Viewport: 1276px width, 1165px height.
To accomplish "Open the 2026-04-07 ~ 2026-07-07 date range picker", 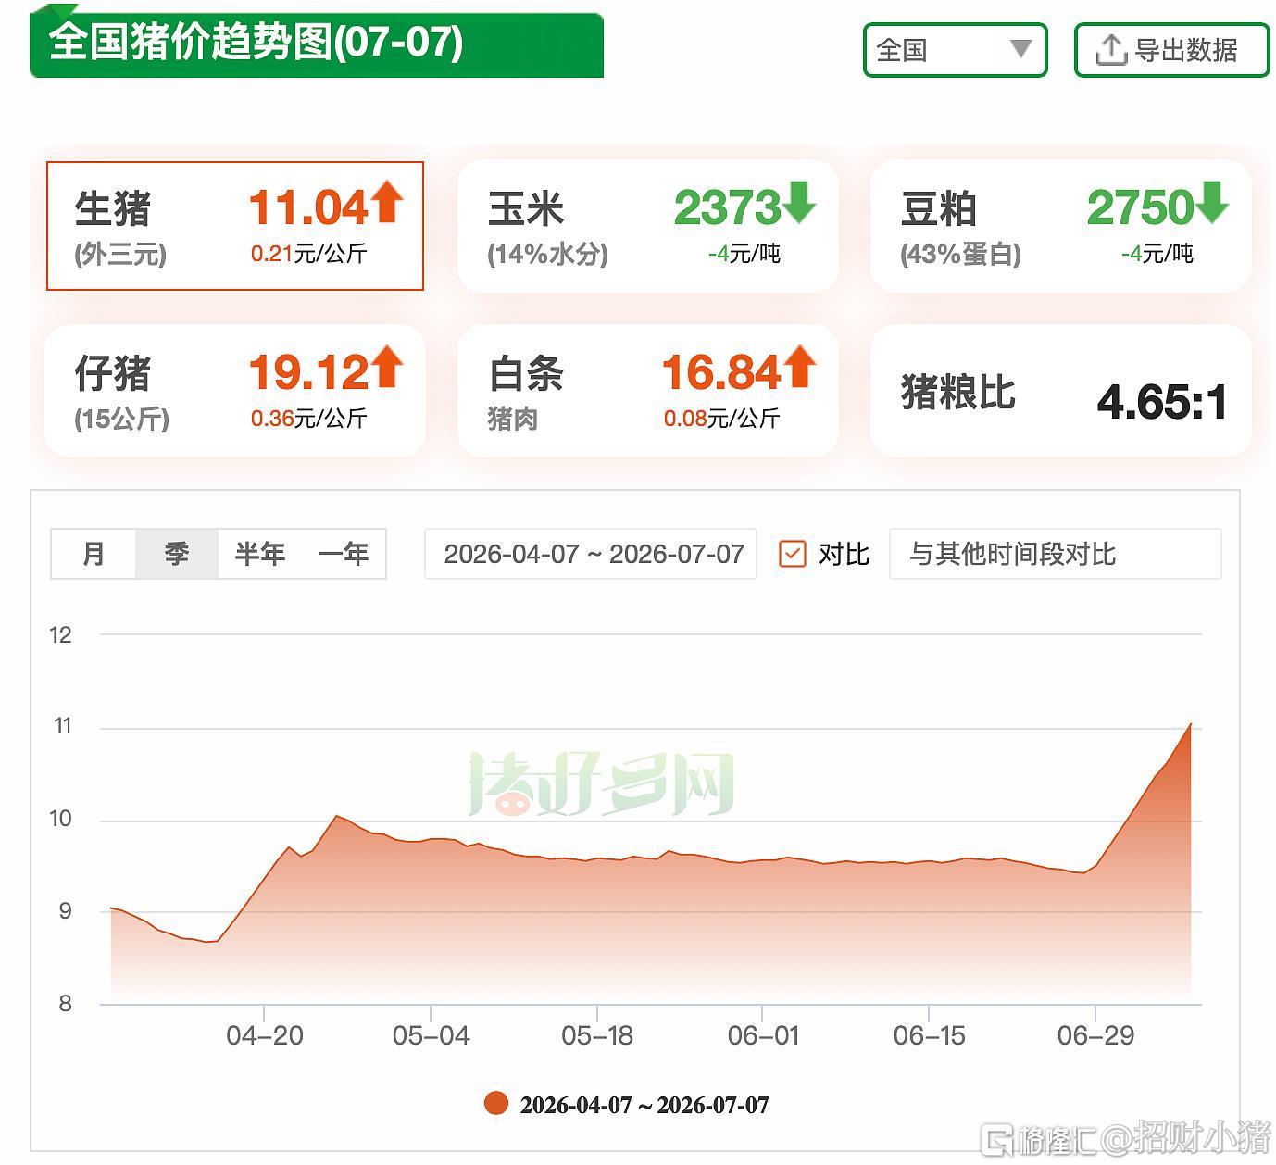I will click(x=591, y=554).
